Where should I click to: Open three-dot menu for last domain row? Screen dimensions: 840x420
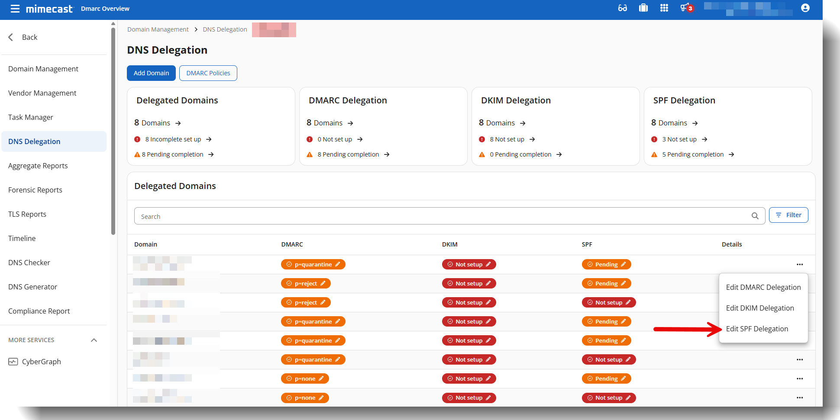click(x=799, y=398)
